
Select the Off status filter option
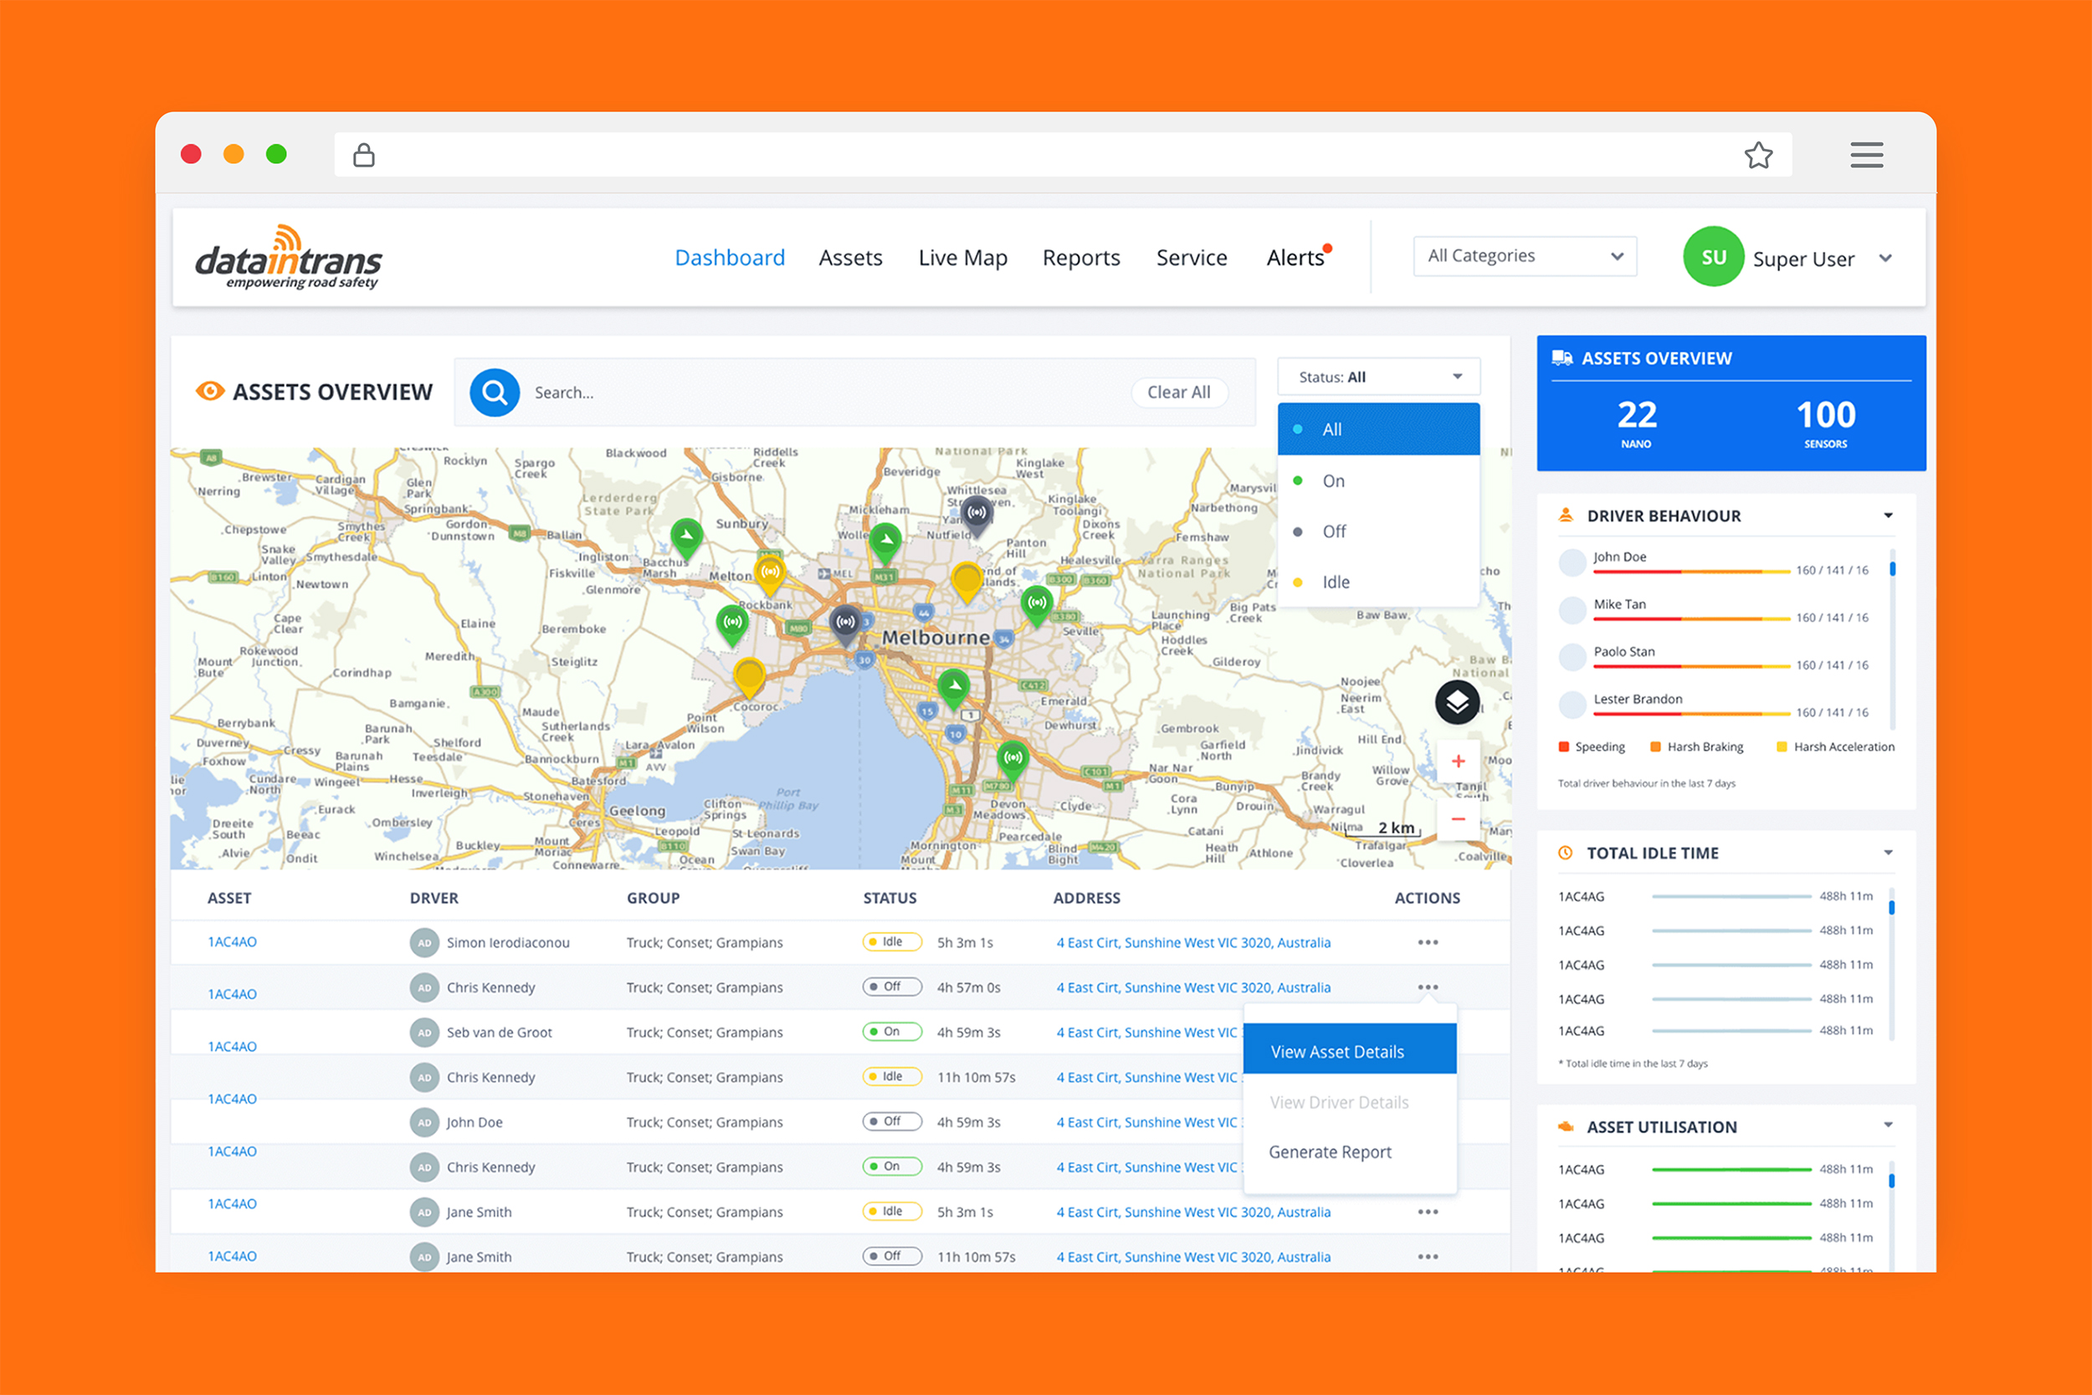click(1333, 532)
